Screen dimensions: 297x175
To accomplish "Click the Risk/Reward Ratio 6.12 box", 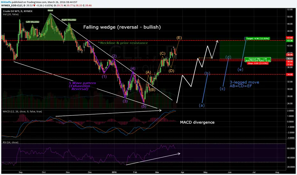I will coord(257,60).
